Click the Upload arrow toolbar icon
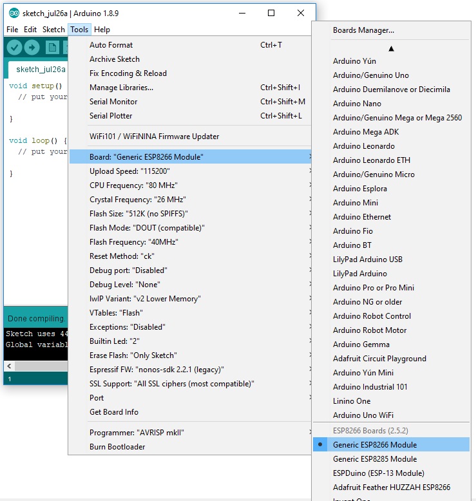Viewport: 476px width, 501px height. 32,48
